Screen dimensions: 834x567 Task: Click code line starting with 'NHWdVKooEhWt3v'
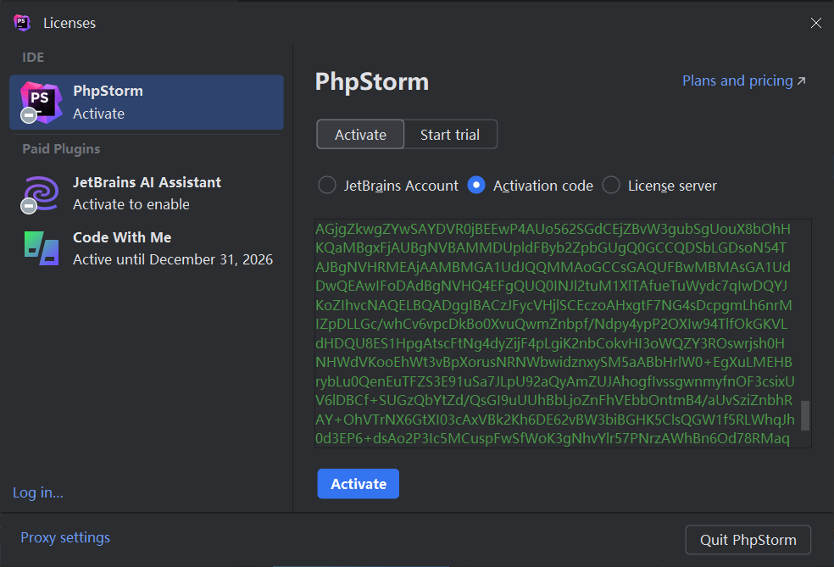(x=553, y=362)
